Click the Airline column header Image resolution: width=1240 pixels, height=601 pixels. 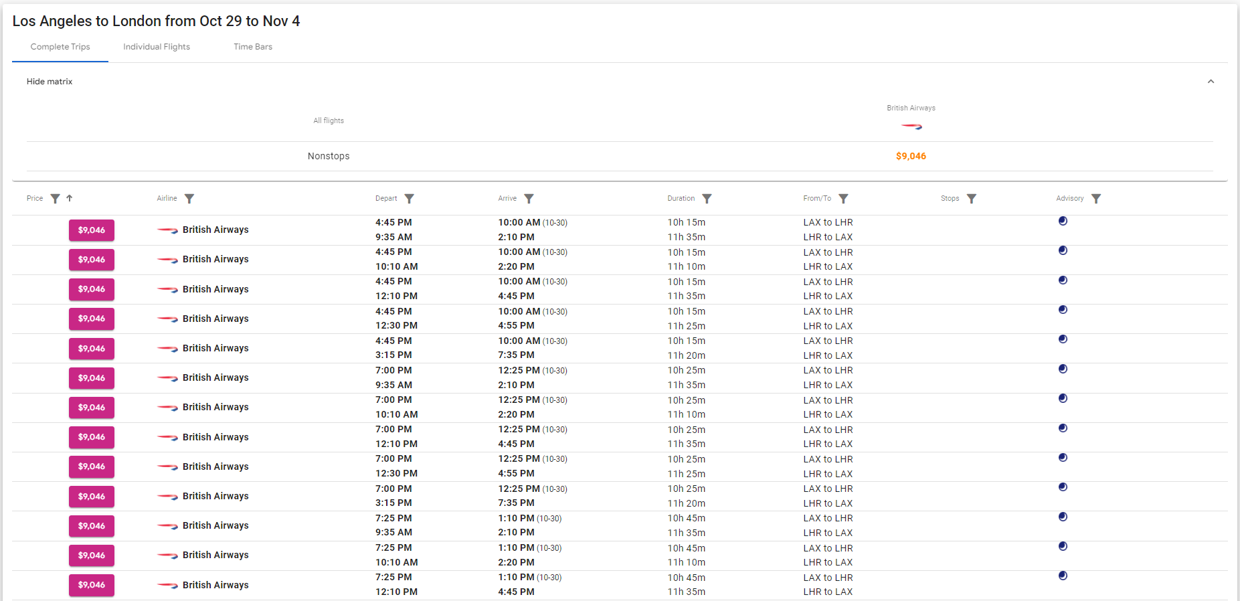[167, 198]
